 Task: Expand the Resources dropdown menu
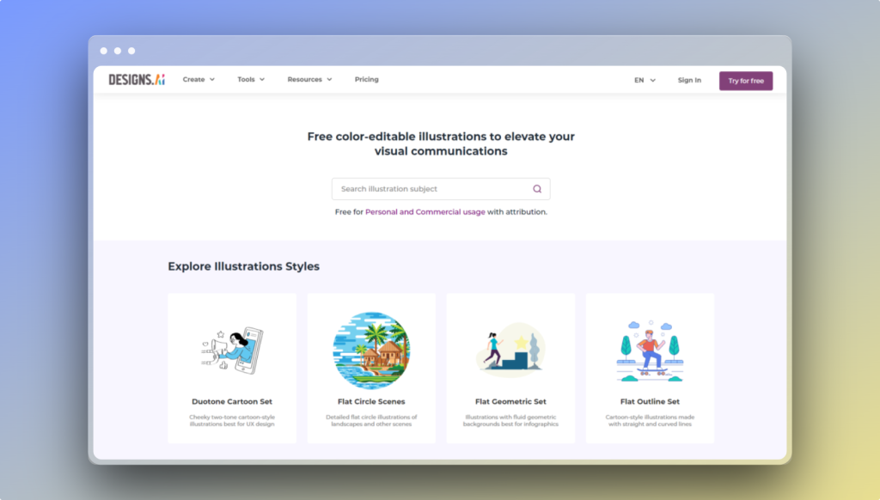(x=309, y=80)
